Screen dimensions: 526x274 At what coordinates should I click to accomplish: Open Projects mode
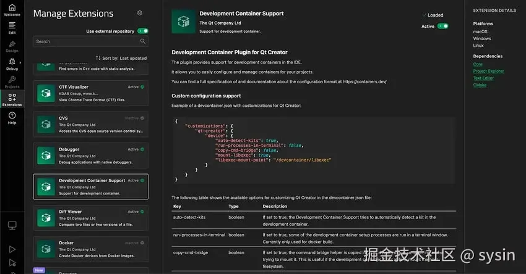[x=12, y=82]
